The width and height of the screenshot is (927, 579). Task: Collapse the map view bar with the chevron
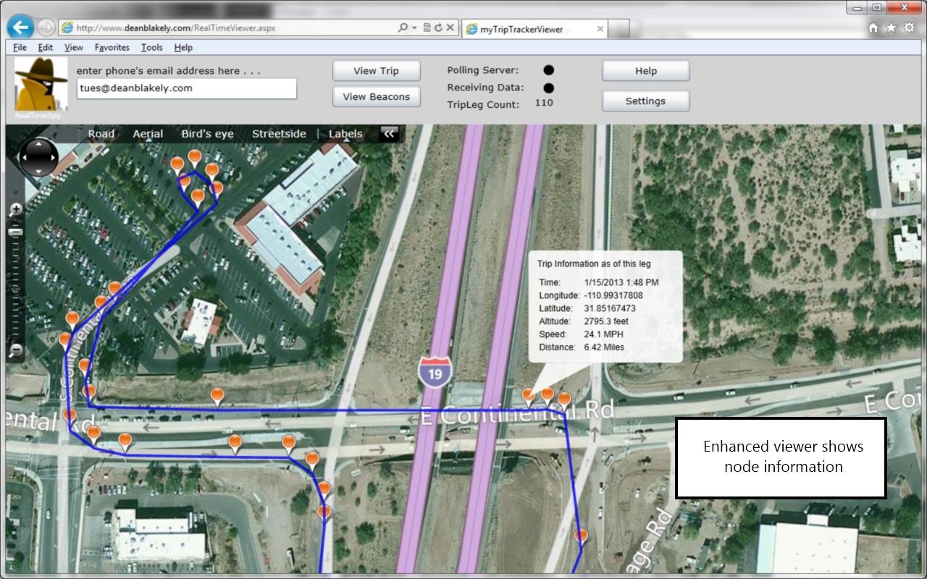pyautogui.click(x=389, y=134)
